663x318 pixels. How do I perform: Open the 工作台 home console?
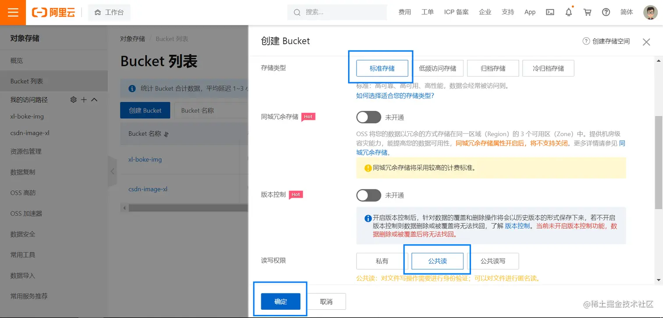[x=109, y=12]
